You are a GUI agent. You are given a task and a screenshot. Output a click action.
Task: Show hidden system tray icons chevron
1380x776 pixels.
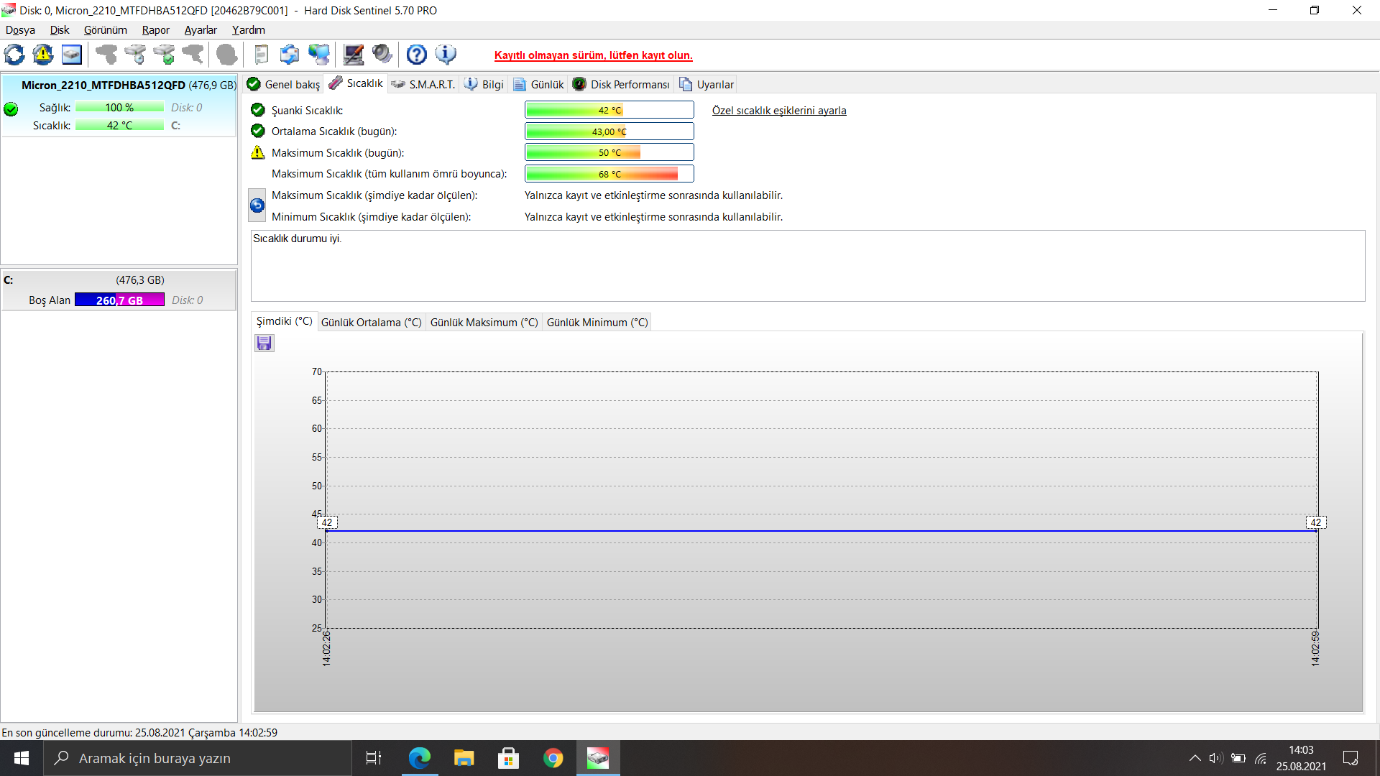pyautogui.click(x=1195, y=758)
